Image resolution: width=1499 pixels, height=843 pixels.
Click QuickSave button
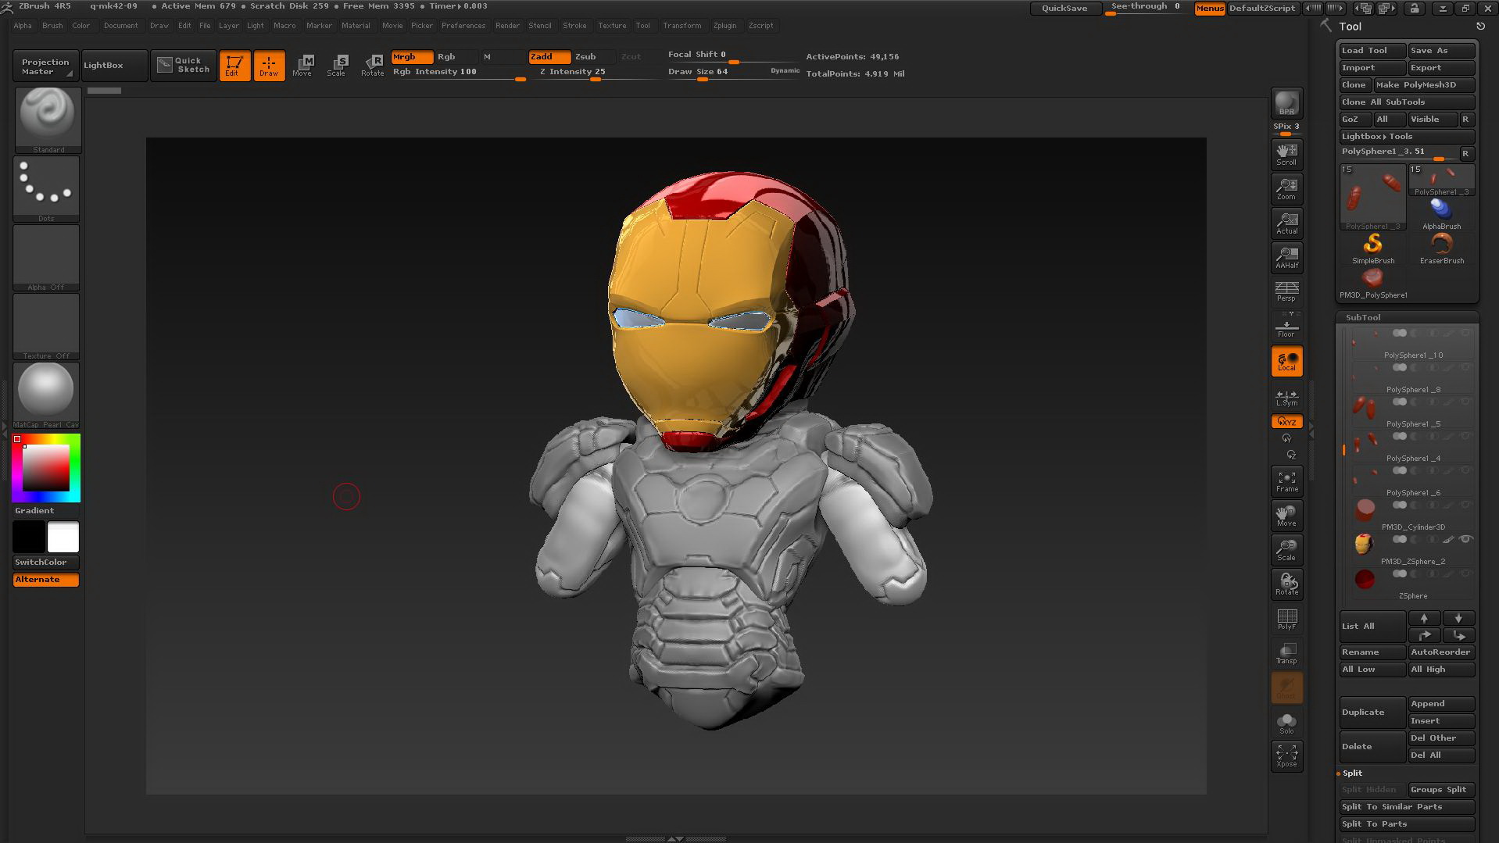coord(1065,9)
